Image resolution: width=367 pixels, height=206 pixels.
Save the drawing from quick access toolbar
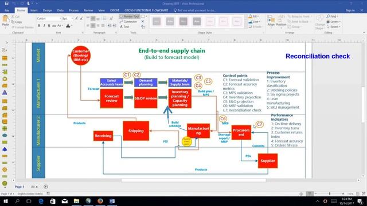6,3
